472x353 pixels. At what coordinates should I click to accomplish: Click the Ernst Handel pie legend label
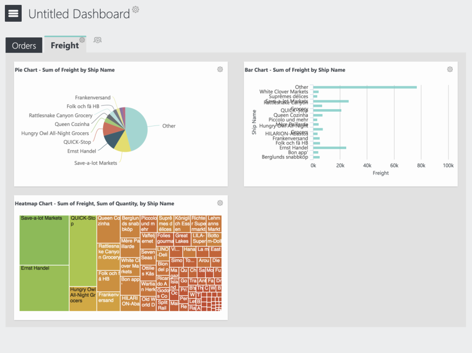click(81, 151)
